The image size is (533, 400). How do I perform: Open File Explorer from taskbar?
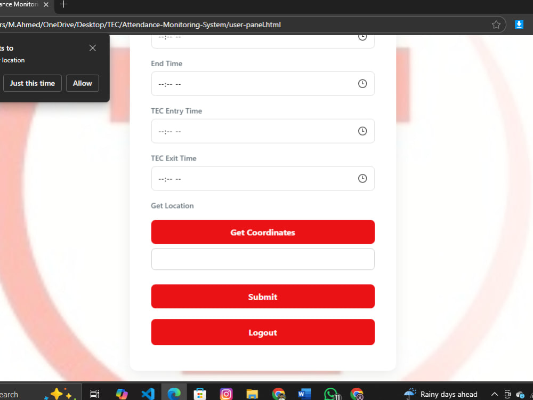[252, 394]
